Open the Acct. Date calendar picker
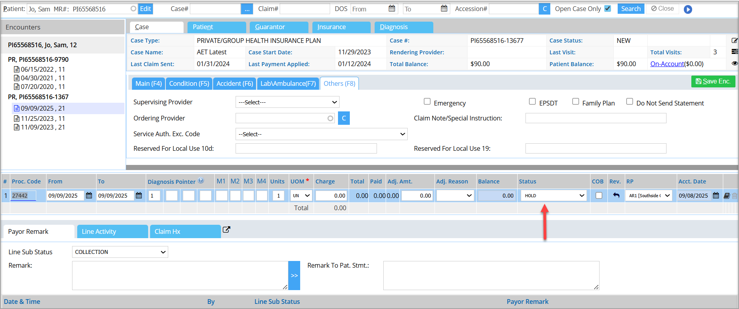 click(x=716, y=196)
